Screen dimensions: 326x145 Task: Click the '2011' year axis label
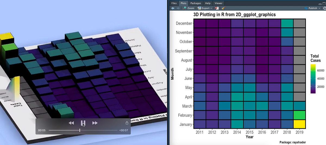(x=200, y=132)
